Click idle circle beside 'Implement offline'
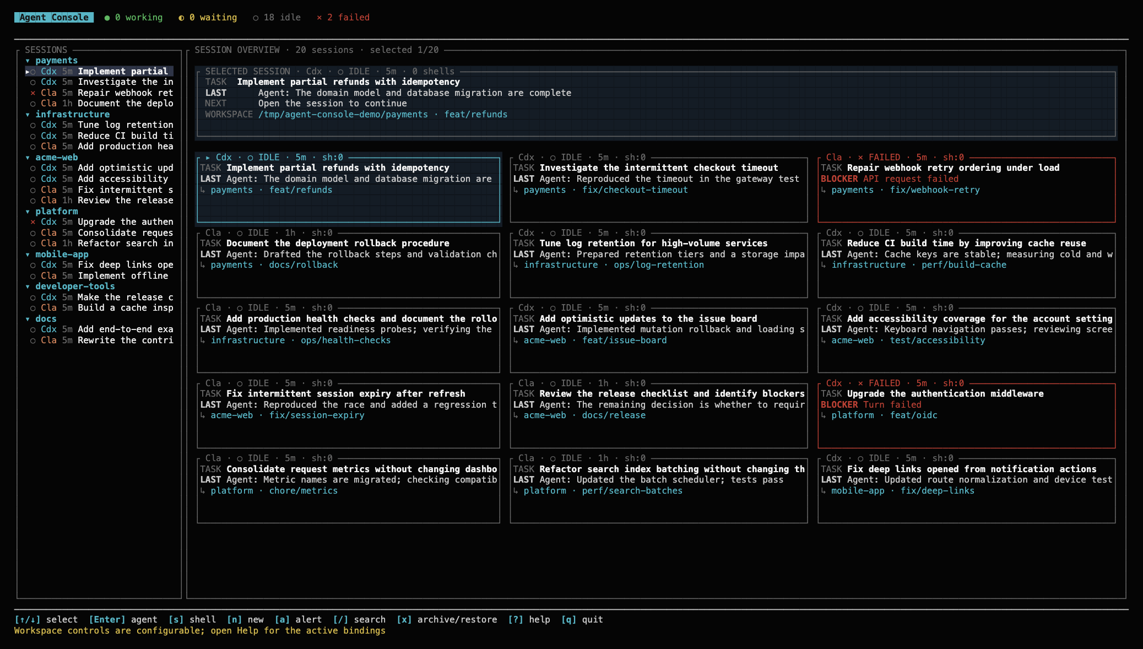The height and width of the screenshot is (649, 1143). tap(33, 276)
